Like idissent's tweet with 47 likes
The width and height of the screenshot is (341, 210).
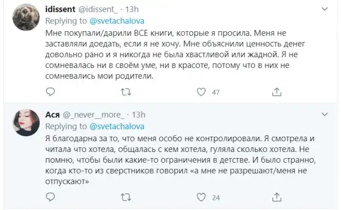pos(201,91)
